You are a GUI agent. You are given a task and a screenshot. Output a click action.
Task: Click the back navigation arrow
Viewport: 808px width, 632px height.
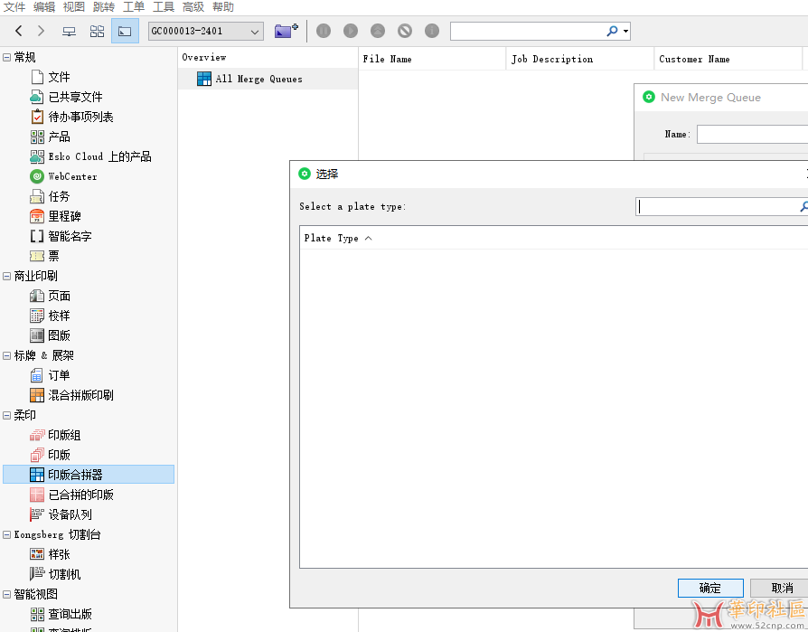click(18, 31)
